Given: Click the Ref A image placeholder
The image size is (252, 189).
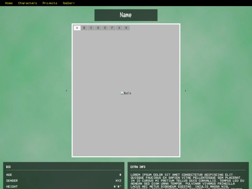Looking at the screenshot, I should point(126,93).
